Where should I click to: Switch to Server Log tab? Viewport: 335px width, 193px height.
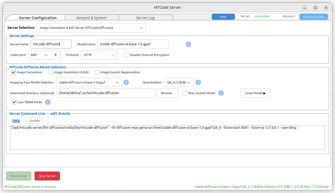146,18
